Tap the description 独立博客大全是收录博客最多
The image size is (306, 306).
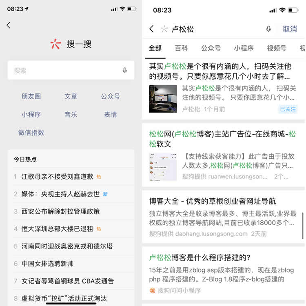pyautogui.click(x=223, y=218)
